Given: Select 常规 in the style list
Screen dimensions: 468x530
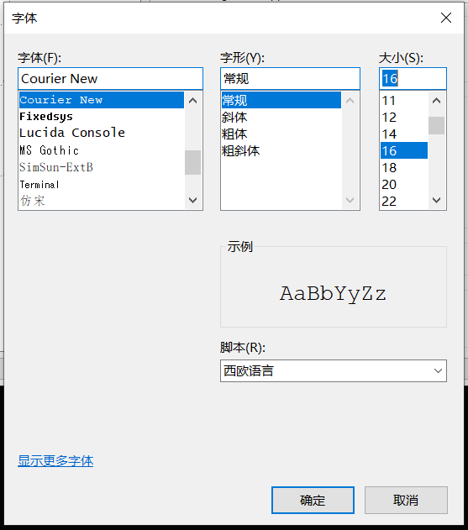Looking at the screenshot, I should coord(281,100).
